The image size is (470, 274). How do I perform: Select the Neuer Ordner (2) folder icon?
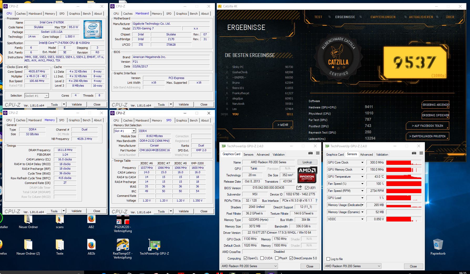pos(28,245)
